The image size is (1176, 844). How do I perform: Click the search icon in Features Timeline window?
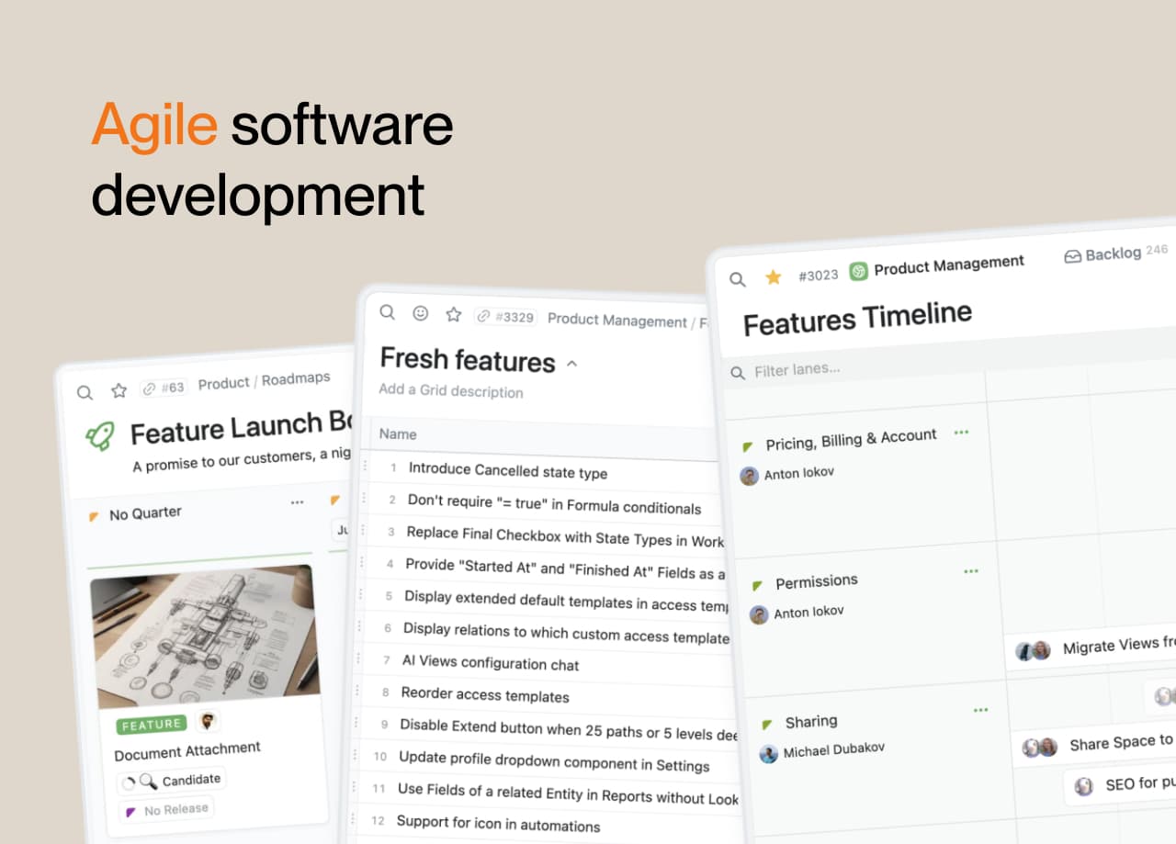pos(738,279)
